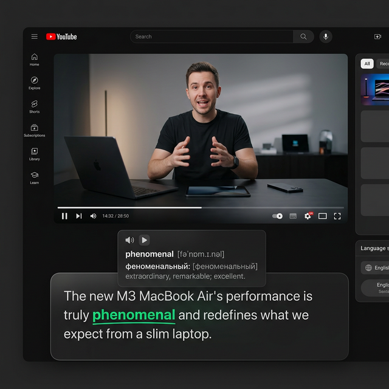Click the word phenomenal in popup heading
Viewport: 389px width, 389px height.
150,254
